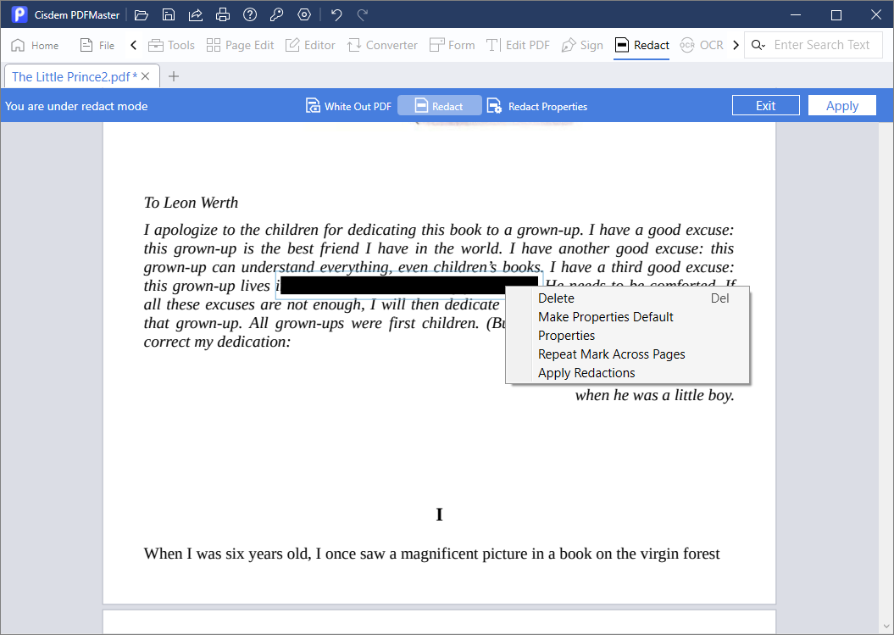Switch to Editor tab
This screenshot has height=635, width=894.
tap(310, 45)
